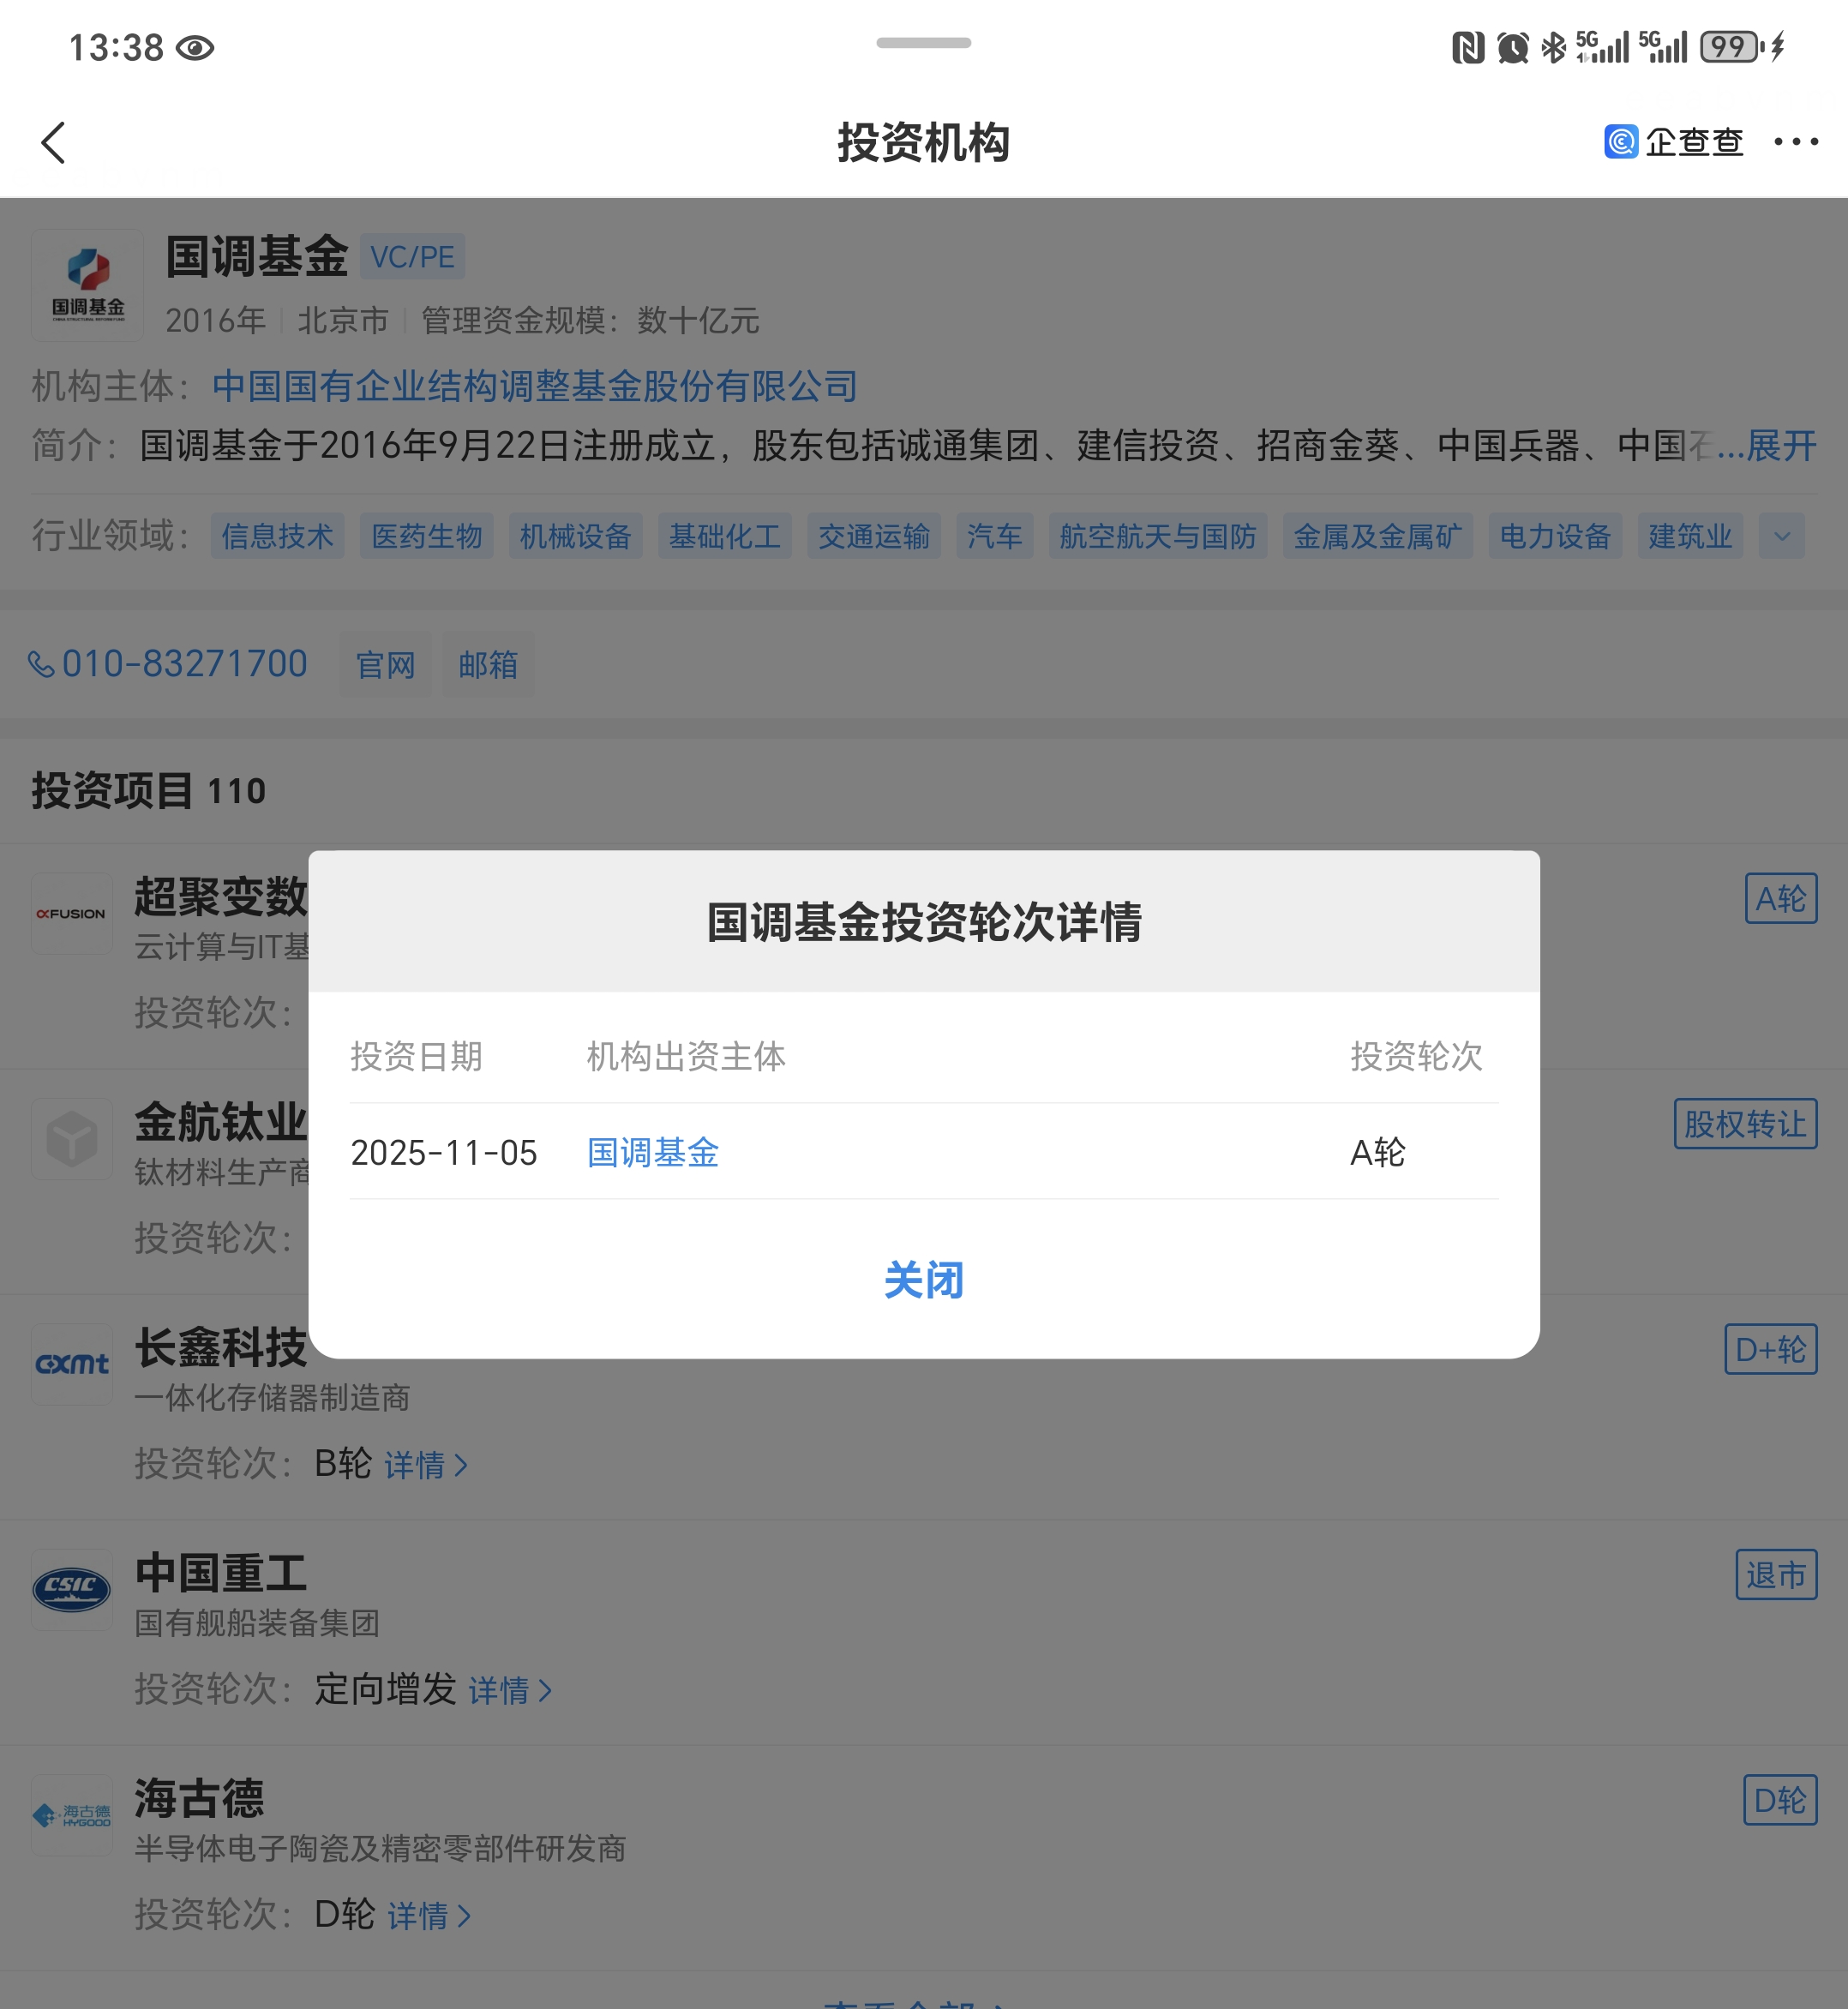Tap the 企查查 logo icon
Screen dimensions: 1848x2009
[x=1620, y=142]
